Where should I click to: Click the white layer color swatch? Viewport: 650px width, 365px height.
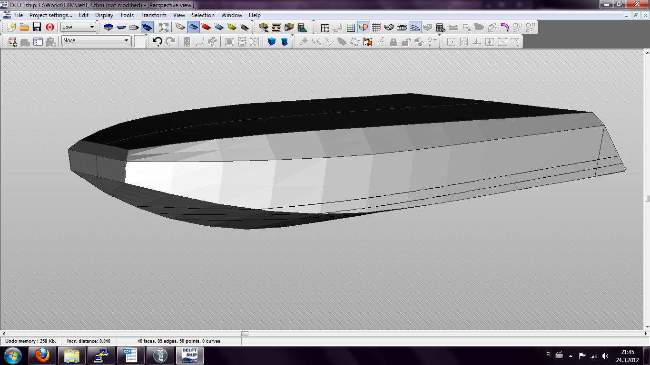coord(140,41)
